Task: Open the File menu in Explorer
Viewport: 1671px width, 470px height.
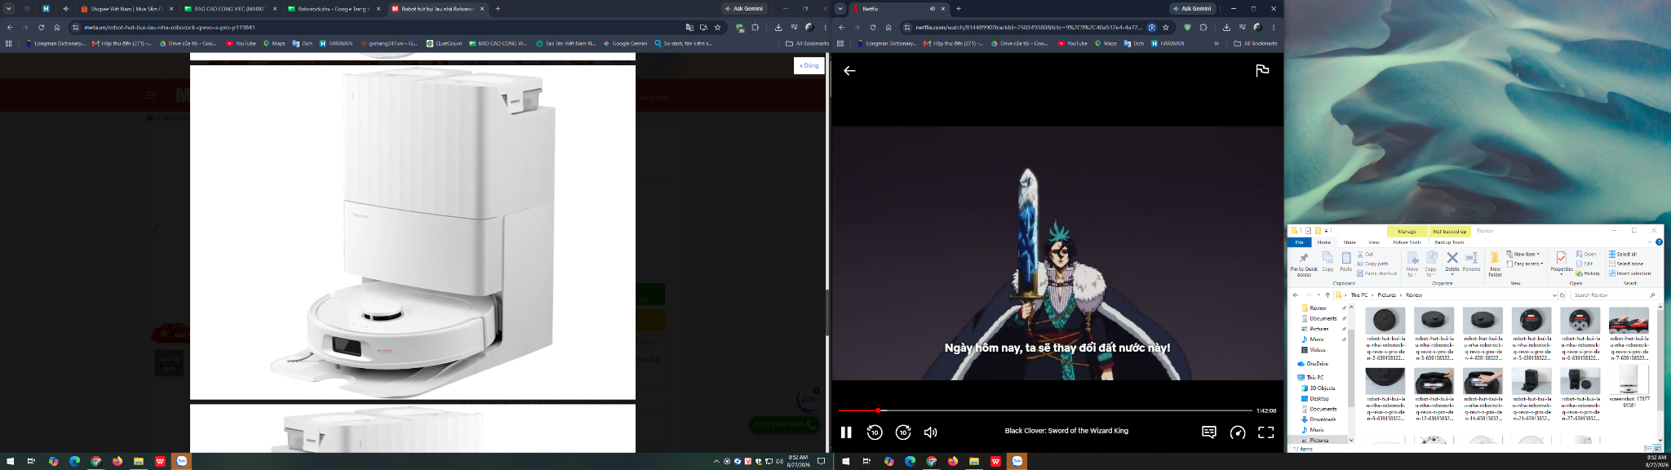Action: pos(1299,242)
